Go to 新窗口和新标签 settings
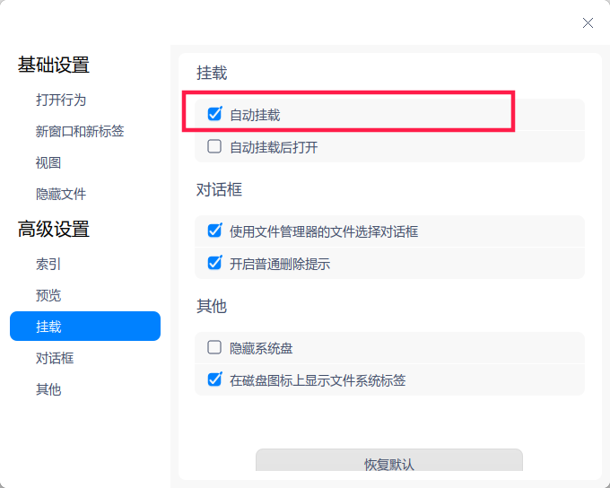 (x=80, y=131)
